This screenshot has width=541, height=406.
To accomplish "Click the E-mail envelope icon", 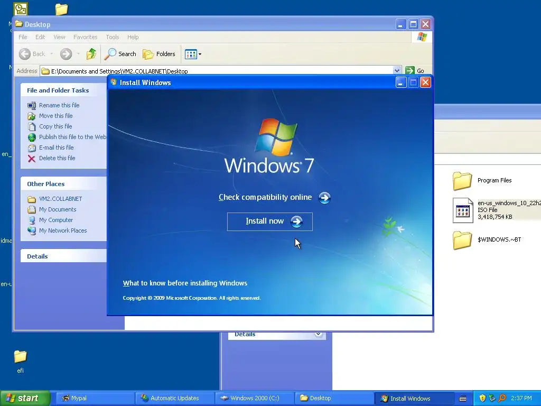I will click(x=31, y=148).
